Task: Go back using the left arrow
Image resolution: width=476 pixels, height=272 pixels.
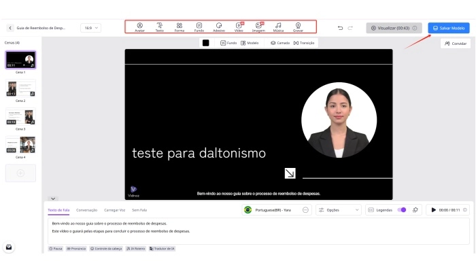Action: tap(10, 28)
